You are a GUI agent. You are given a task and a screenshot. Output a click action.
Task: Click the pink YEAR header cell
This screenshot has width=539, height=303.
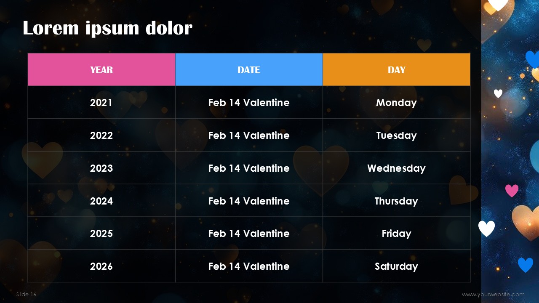101,69
